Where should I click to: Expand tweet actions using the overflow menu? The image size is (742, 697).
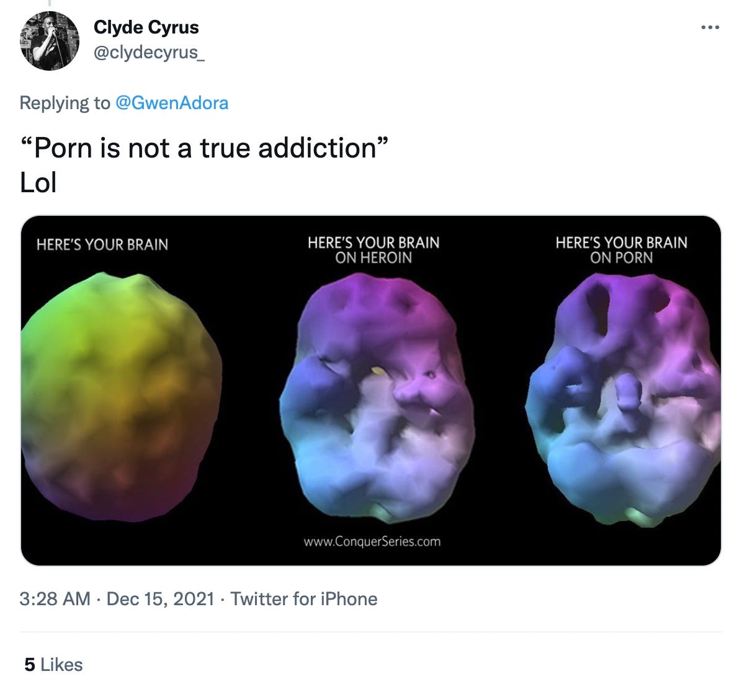[710, 26]
